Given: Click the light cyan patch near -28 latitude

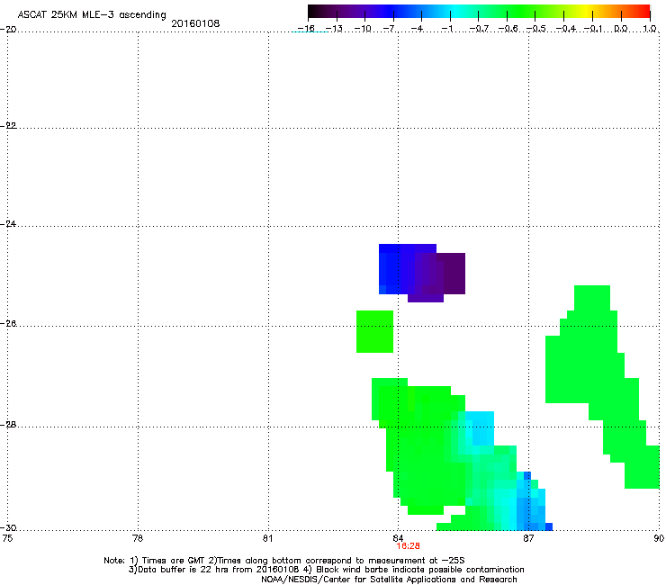Looking at the screenshot, I should point(482,428).
